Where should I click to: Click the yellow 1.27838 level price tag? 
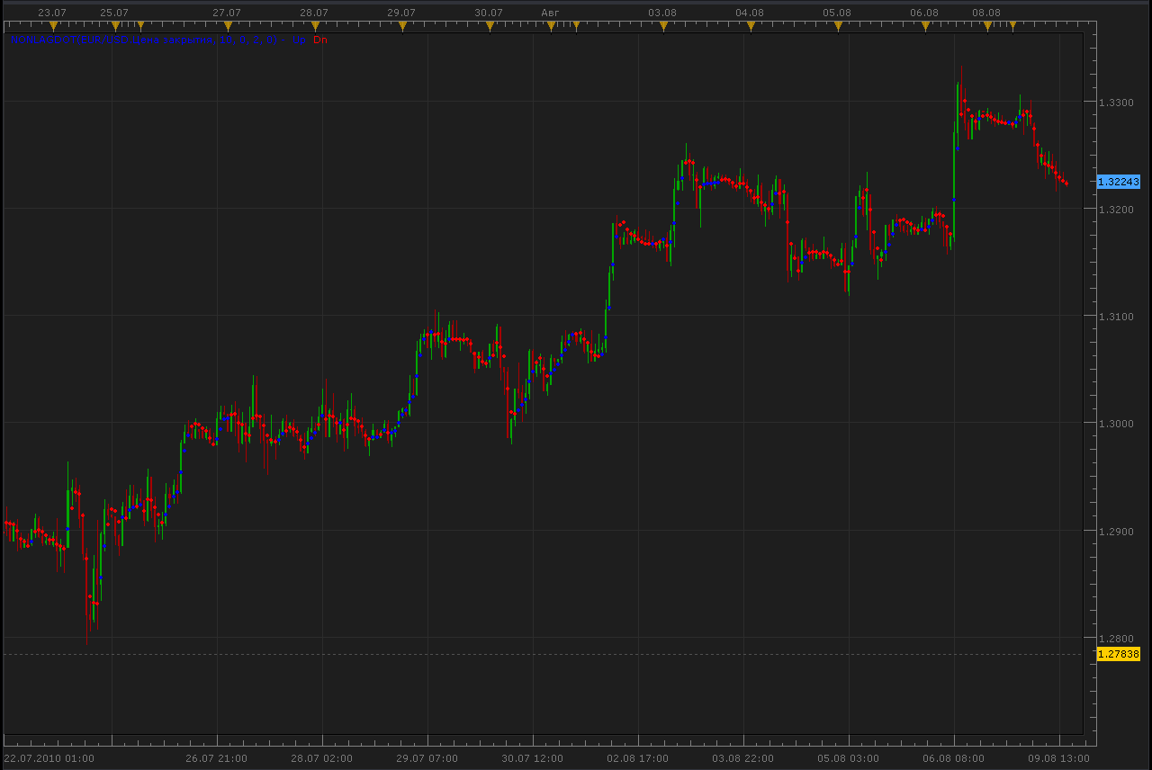click(1118, 654)
